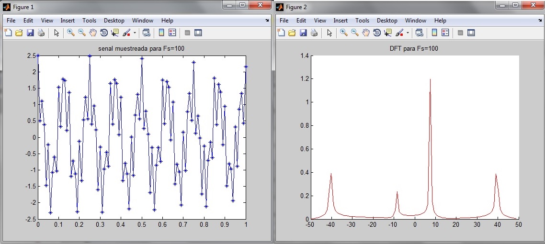
Task: Activate Data Cursor tool in Figure 2
Action: pyautogui.click(x=388, y=33)
